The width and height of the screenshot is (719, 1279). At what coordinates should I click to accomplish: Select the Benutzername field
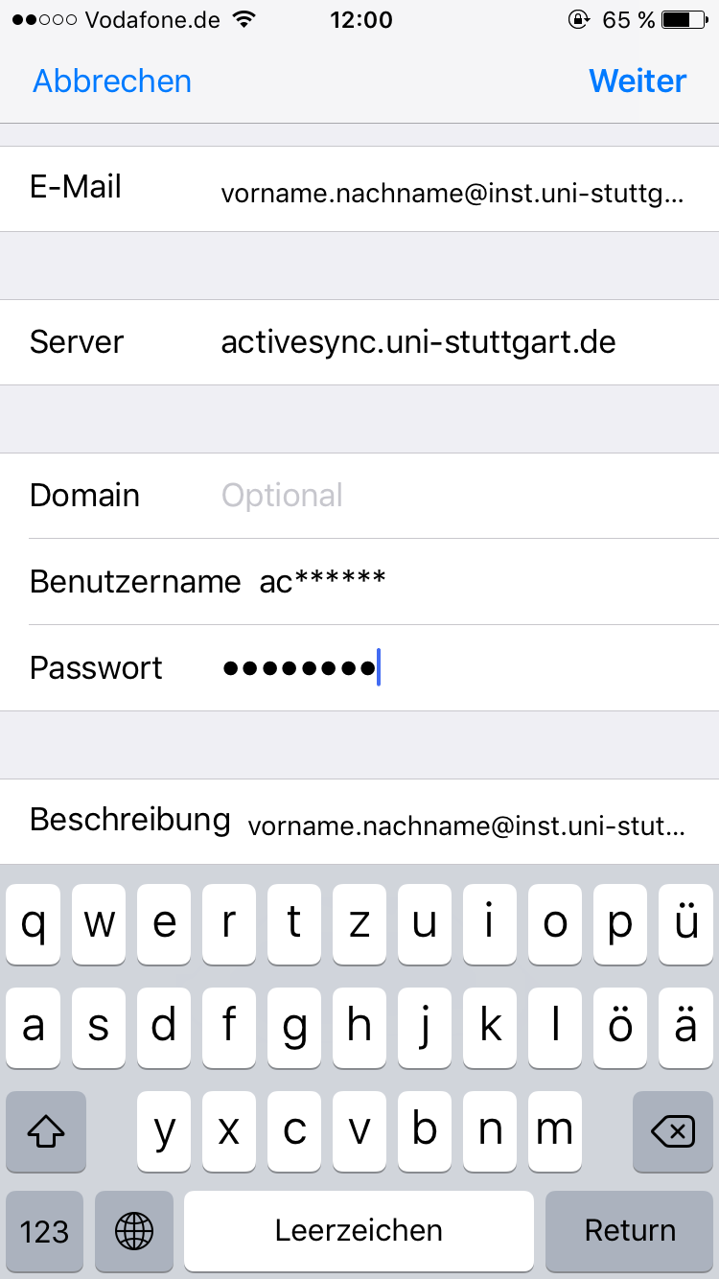(x=359, y=582)
